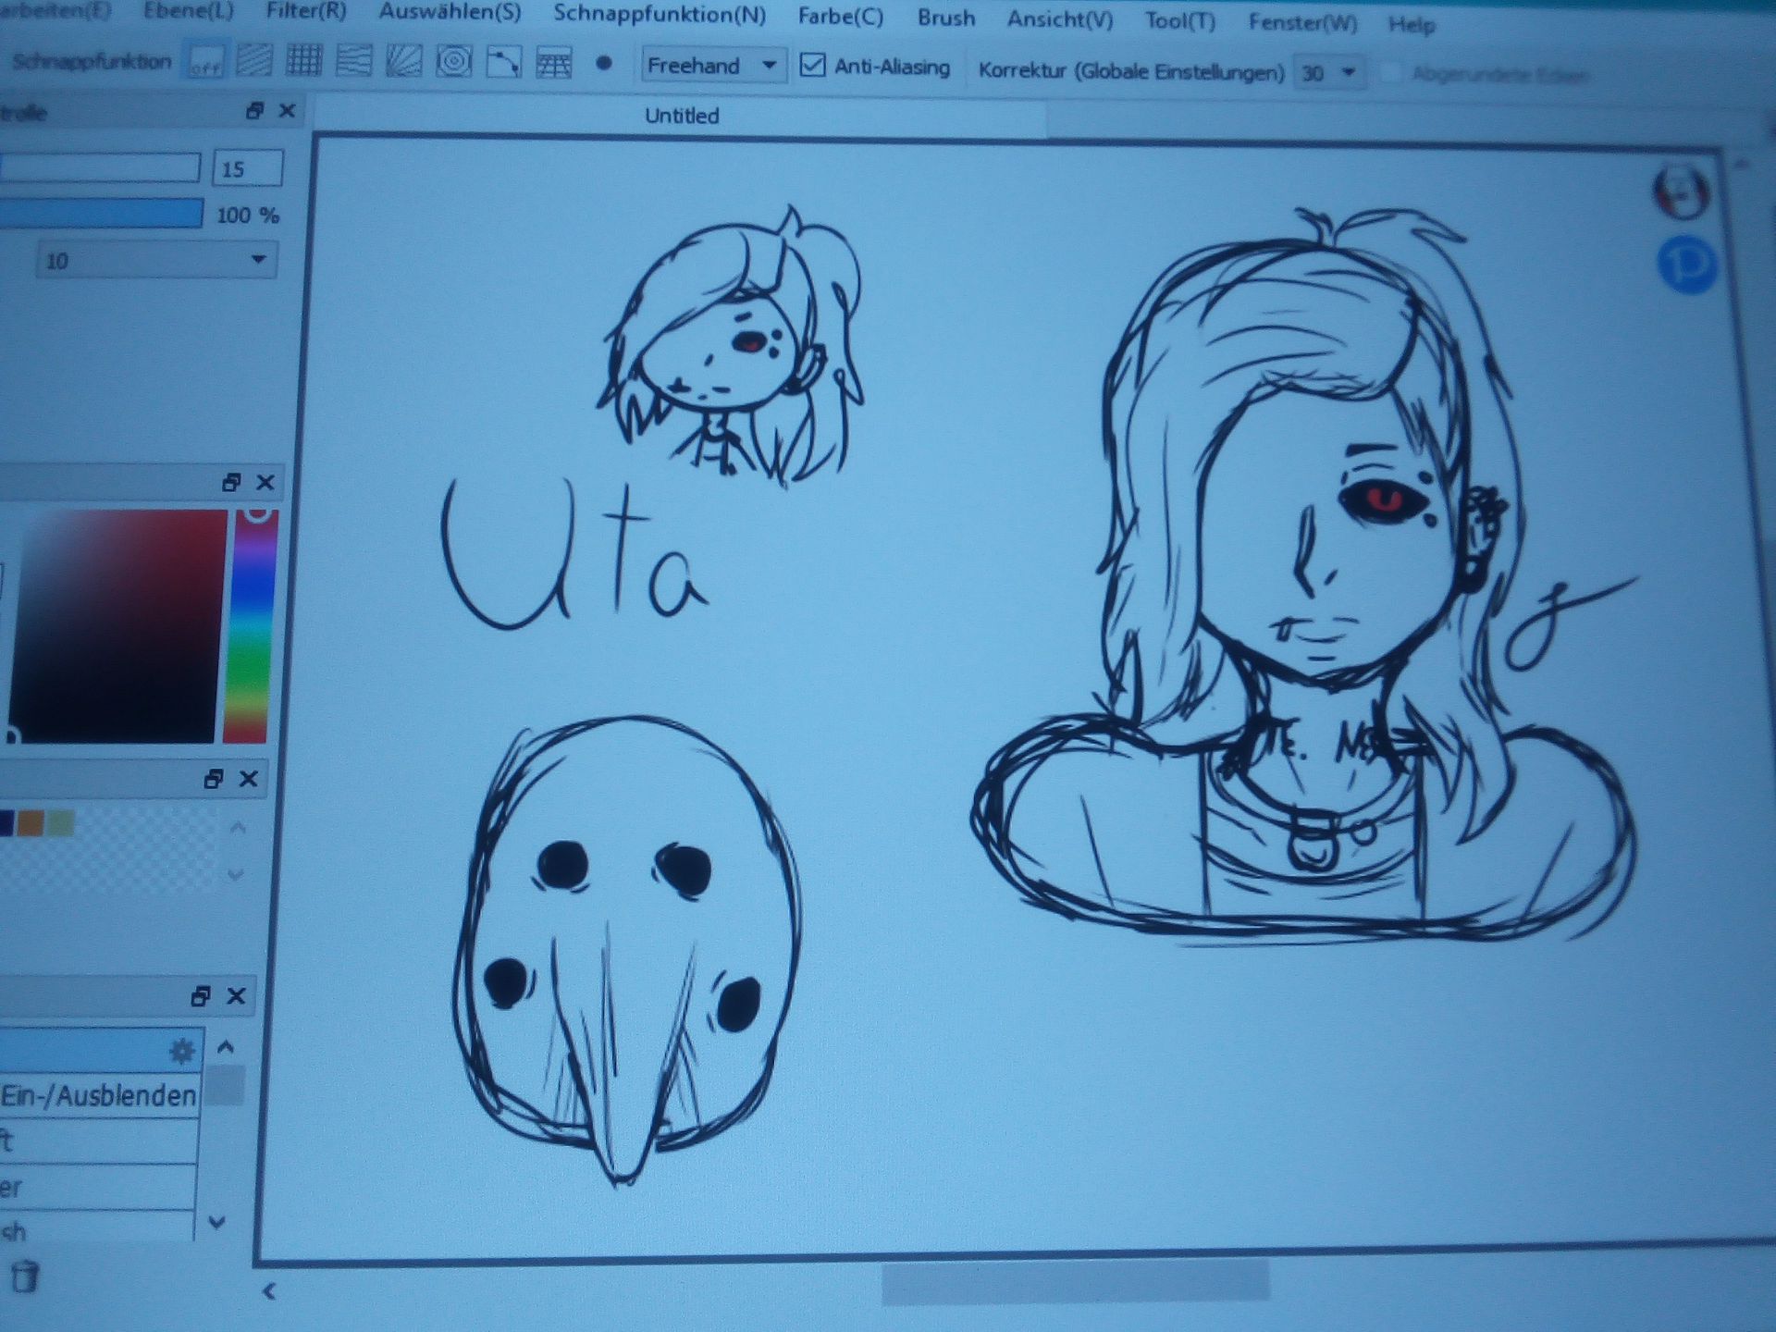This screenshot has width=1776, height=1332.
Task: Close the color panel
Action: 265,482
